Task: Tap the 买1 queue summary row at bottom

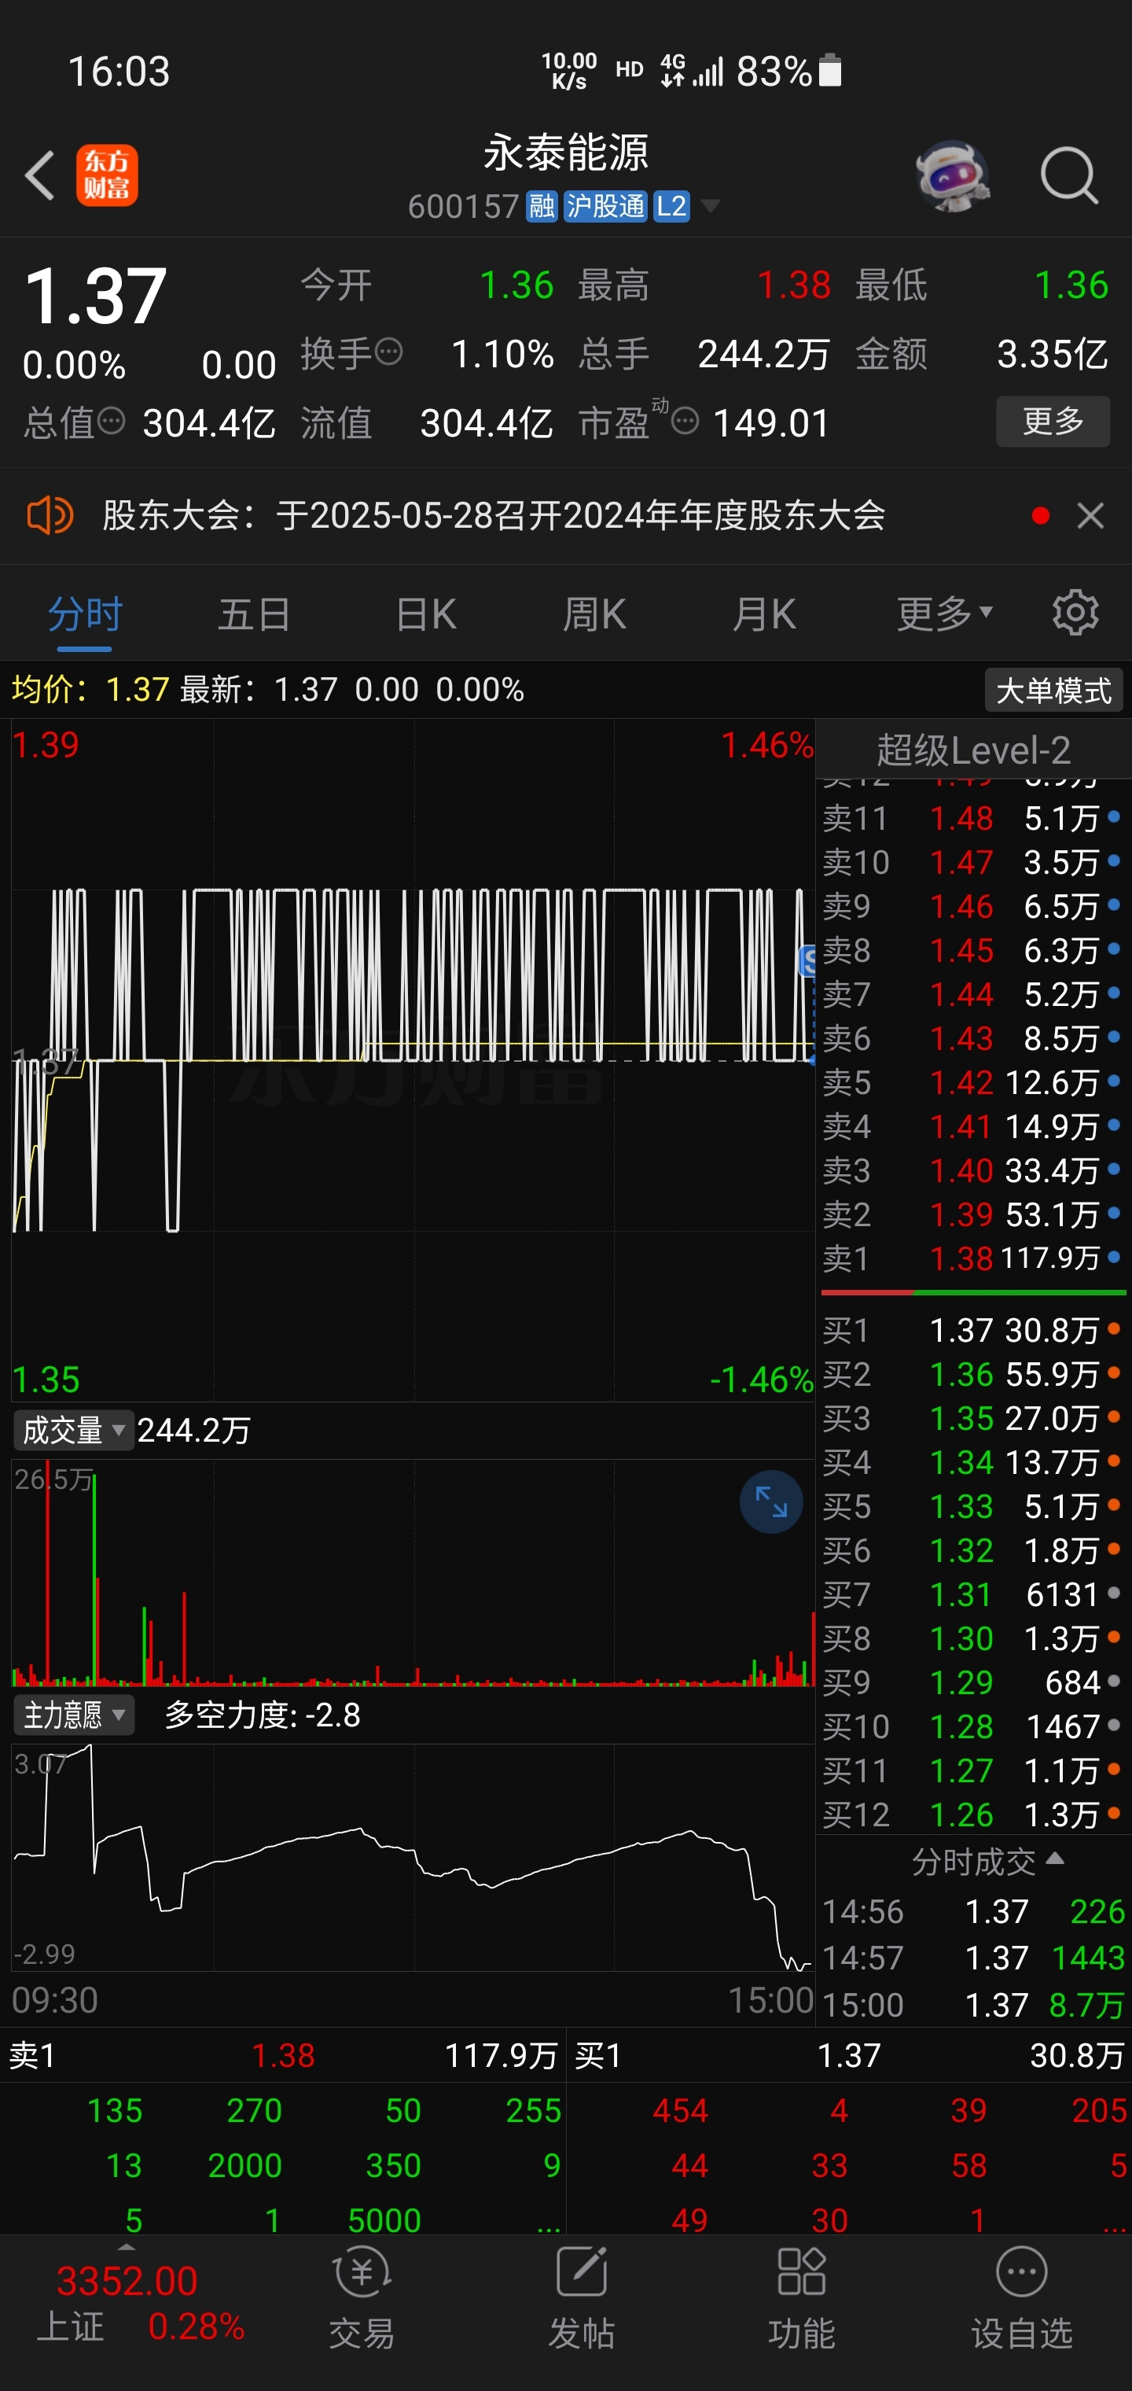Action: [x=849, y=2055]
